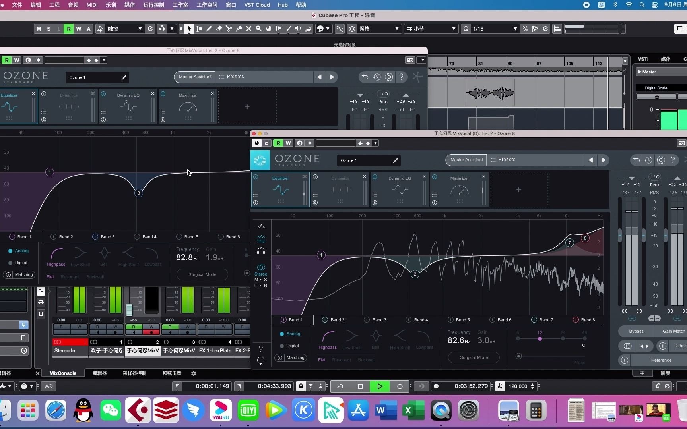Viewport: 687px width, 429px height.
Task: Toggle Equalizer module power in front Ozone window
Action: click(x=256, y=177)
